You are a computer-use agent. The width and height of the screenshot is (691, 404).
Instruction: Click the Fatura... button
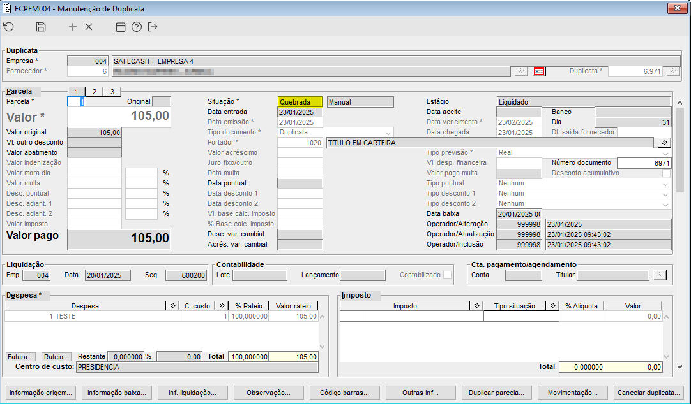[20, 357]
